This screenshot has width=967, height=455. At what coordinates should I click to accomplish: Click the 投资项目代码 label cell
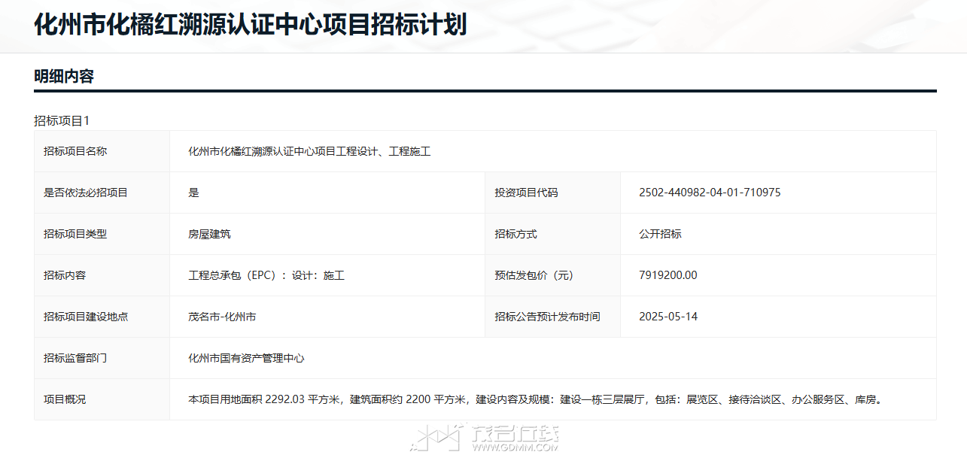point(553,193)
